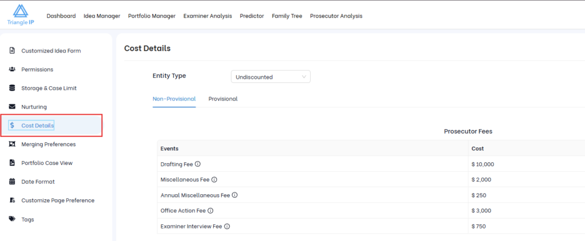Screen dimensions: 585x241
Task: Click the Customized Idea Form document icon
Action: 12,51
